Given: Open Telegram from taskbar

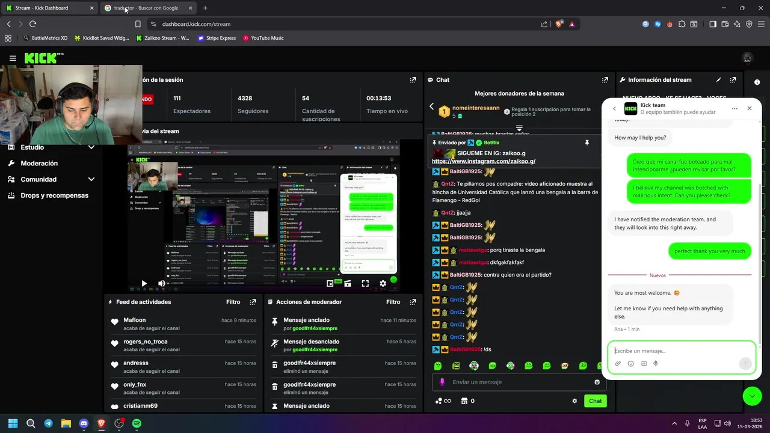Looking at the screenshot, I should (48, 423).
